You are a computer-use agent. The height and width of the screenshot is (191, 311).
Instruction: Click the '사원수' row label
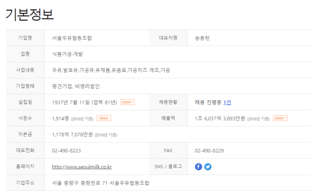click(x=25, y=118)
